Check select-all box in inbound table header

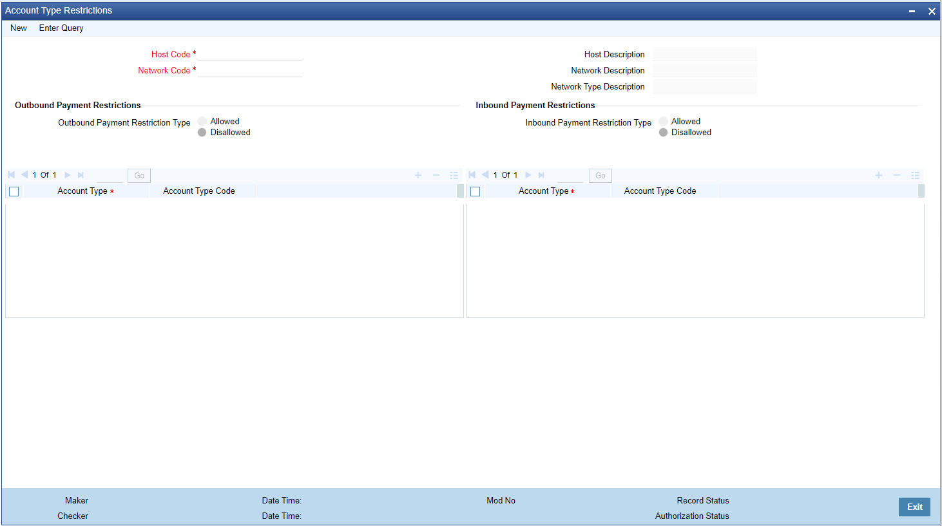point(476,191)
